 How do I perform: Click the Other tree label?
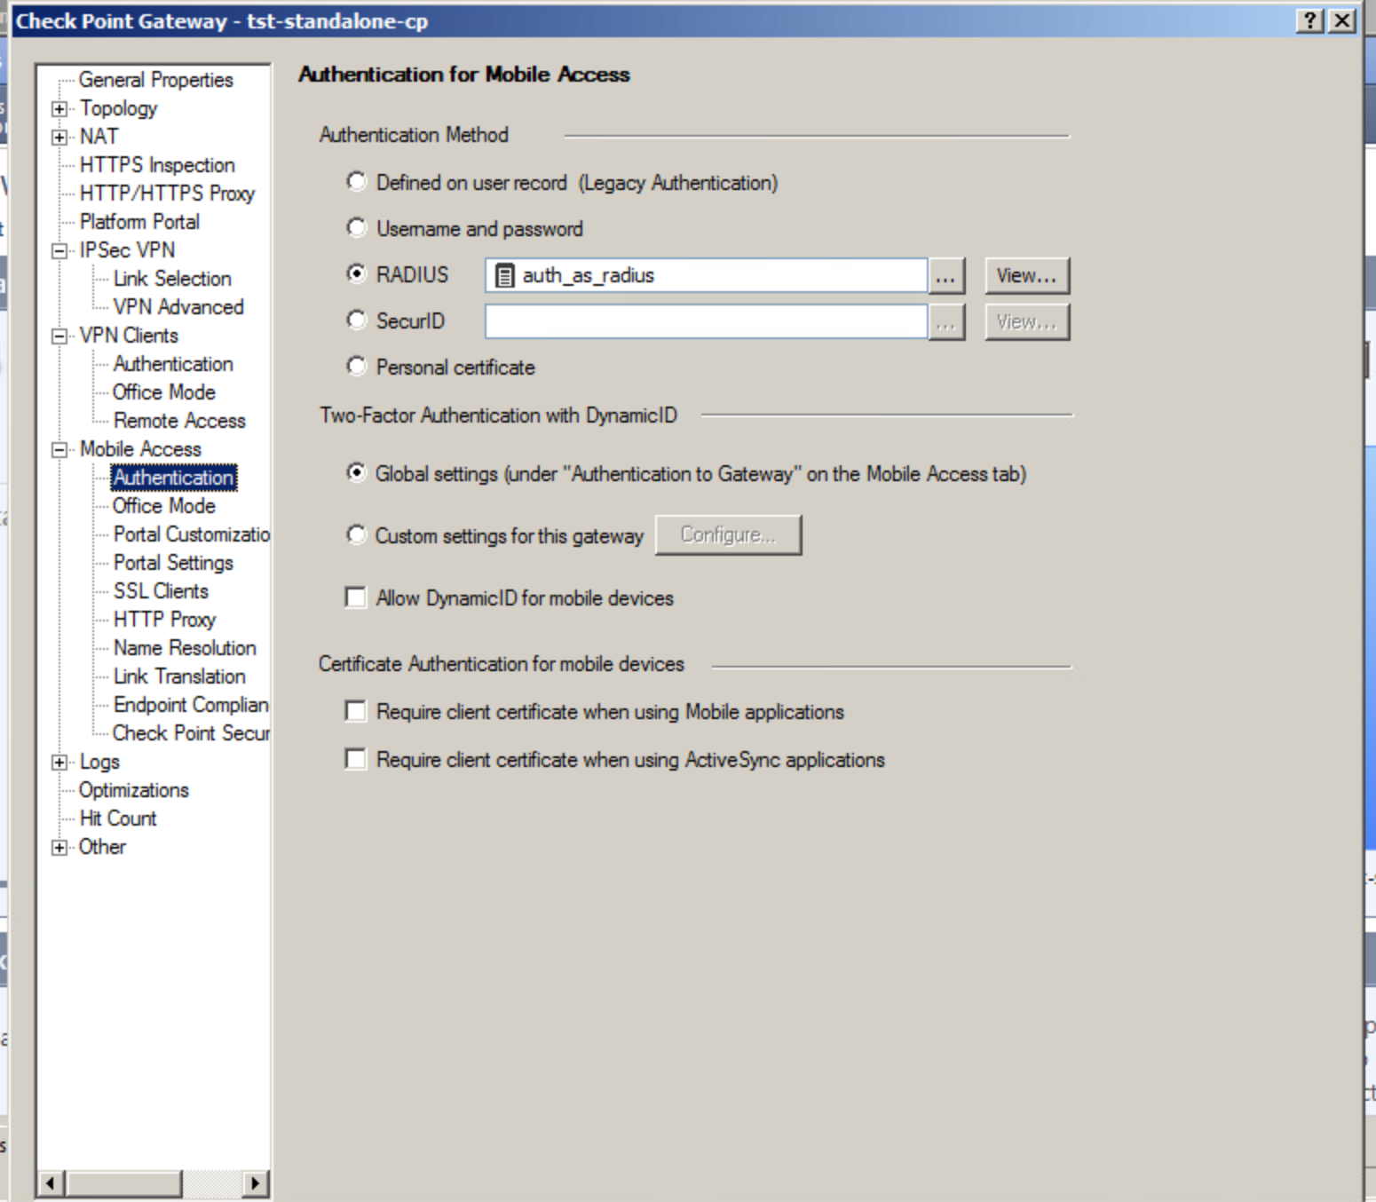[102, 847]
